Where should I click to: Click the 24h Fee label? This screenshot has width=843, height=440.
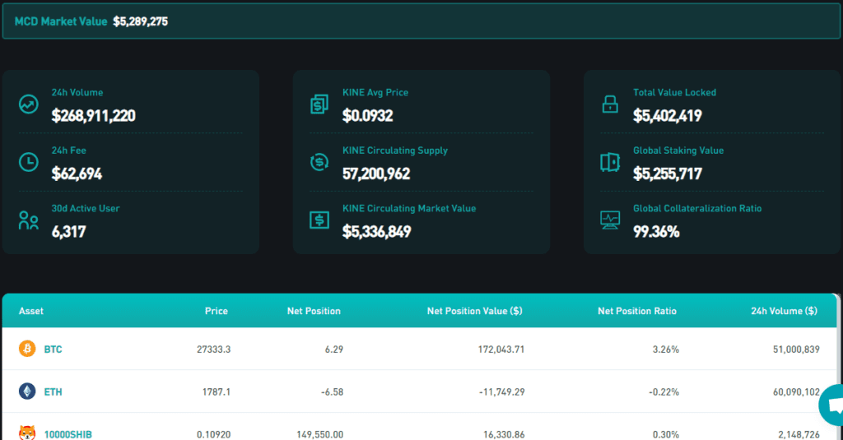69,151
